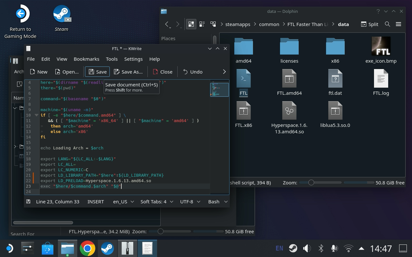This screenshot has width=412, height=257.
Task: Open the Settings menu in KWrite
Action: pyautogui.click(x=133, y=59)
